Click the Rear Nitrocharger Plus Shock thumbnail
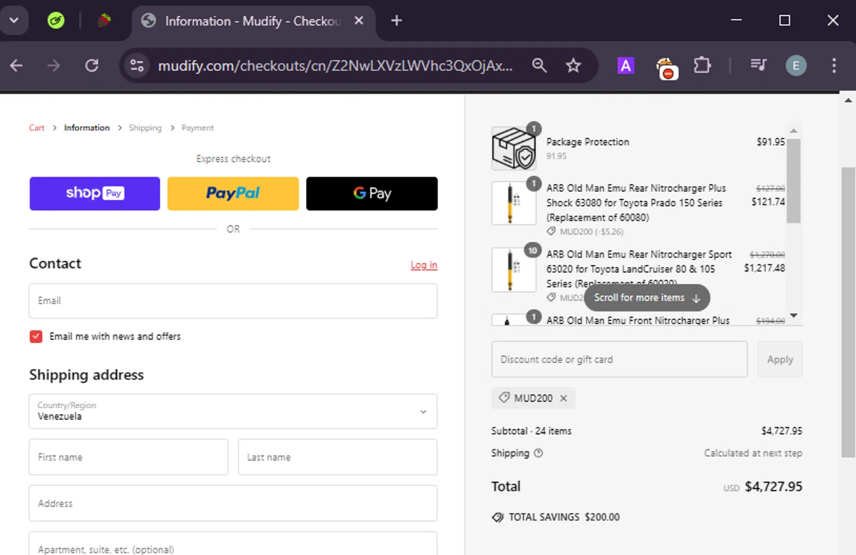856x555 pixels. (514, 203)
